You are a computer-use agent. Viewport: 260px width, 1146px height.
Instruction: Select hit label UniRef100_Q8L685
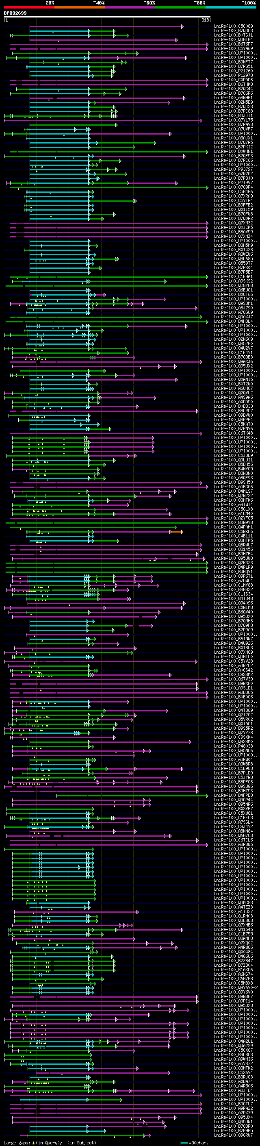coord(233,259)
